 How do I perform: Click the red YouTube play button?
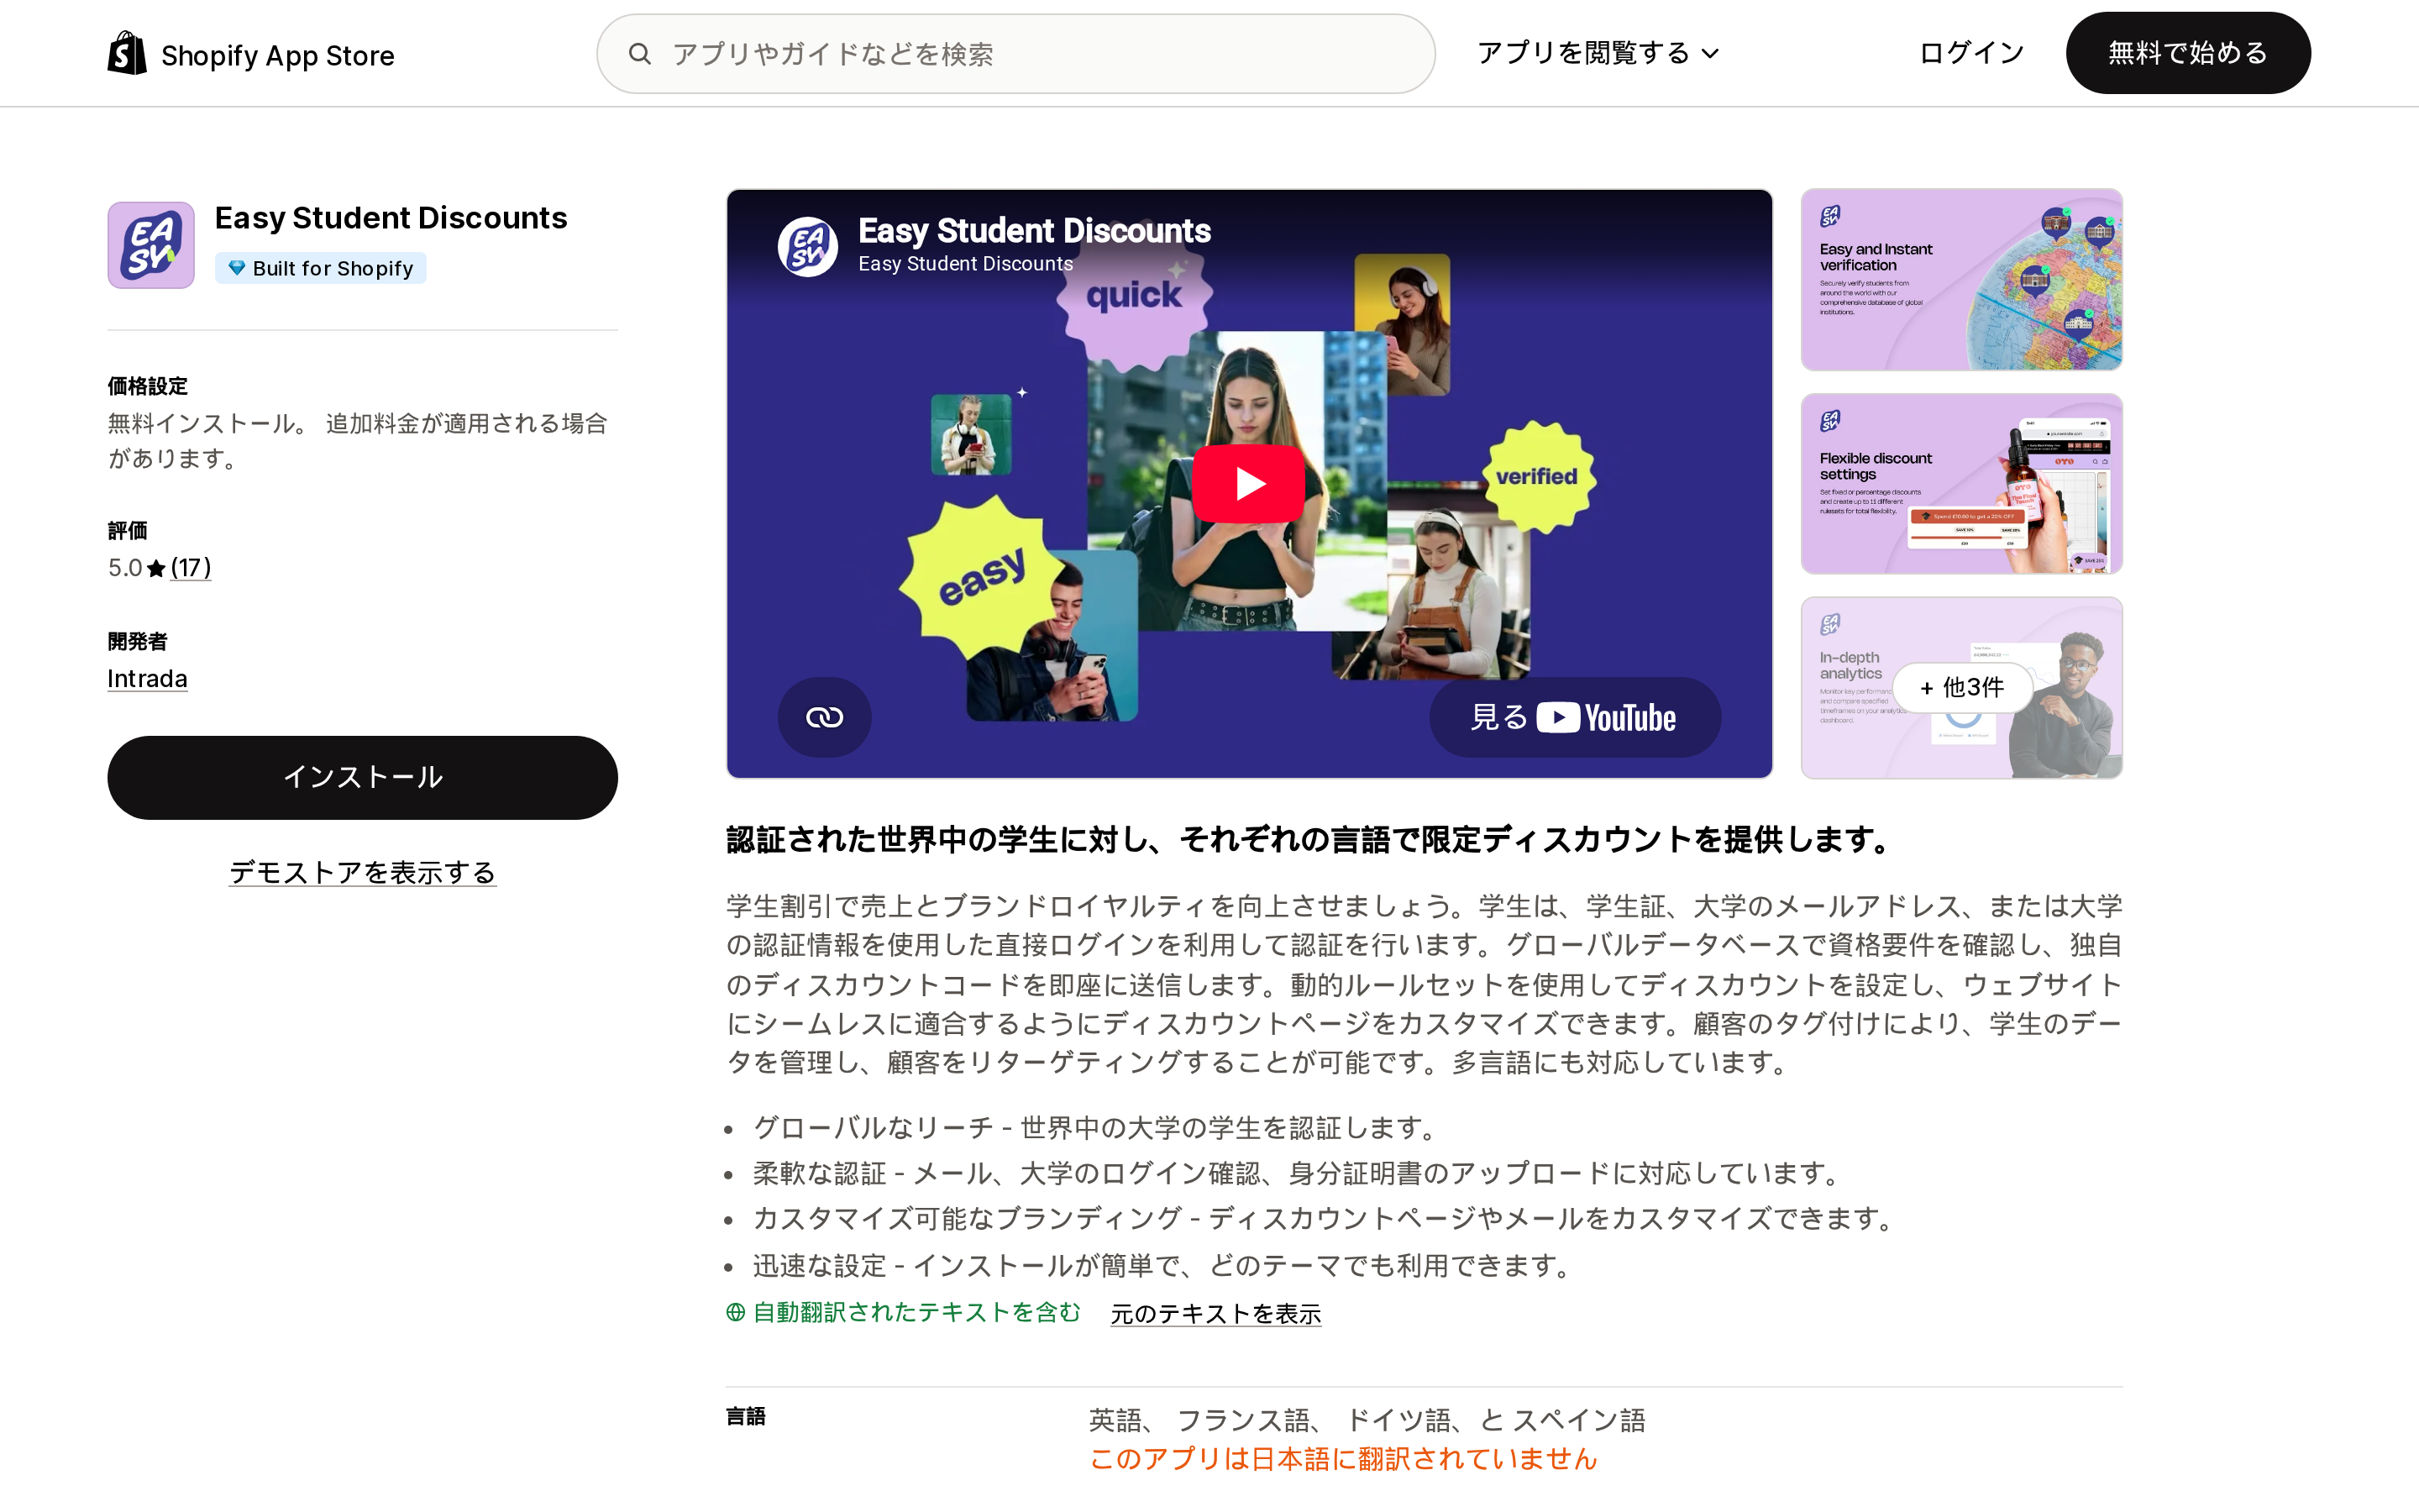[x=1248, y=484]
